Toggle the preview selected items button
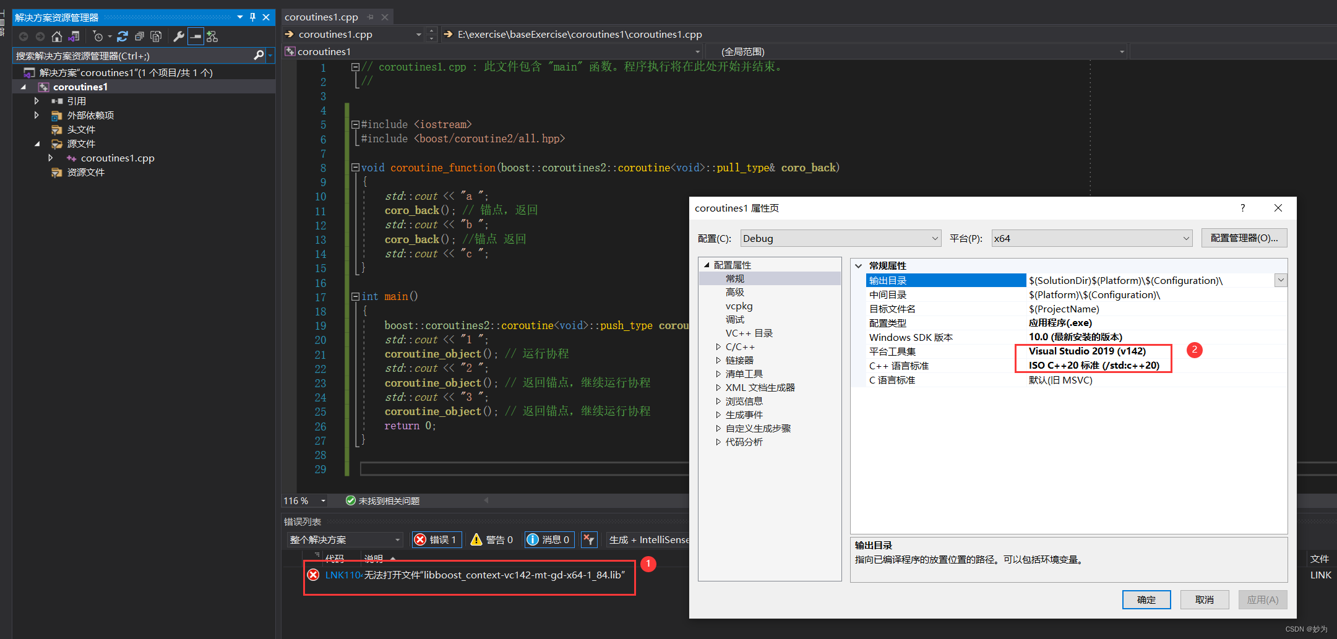 click(x=196, y=36)
